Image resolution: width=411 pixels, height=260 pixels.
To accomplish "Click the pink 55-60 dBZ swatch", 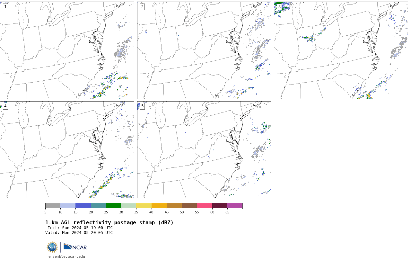I will tap(205, 206).
